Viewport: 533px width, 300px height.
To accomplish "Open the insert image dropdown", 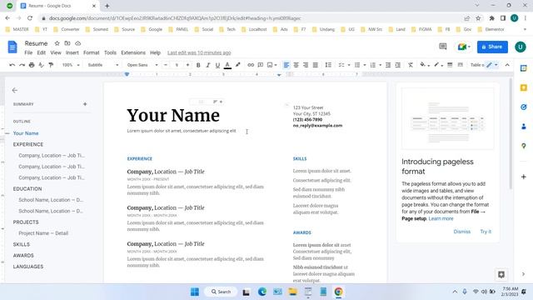I will pyautogui.click(x=272, y=65).
